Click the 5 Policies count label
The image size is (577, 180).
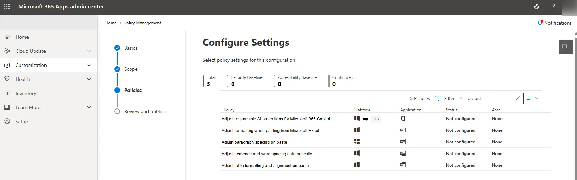pos(420,98)
